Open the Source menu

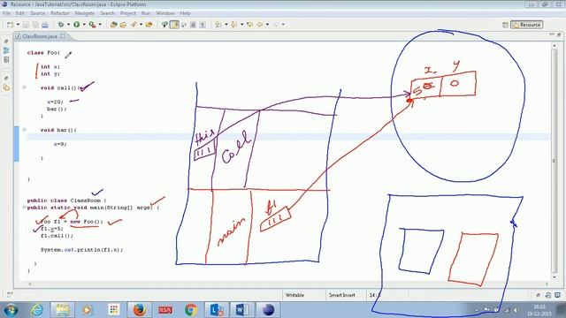click(x=37, y=13)
